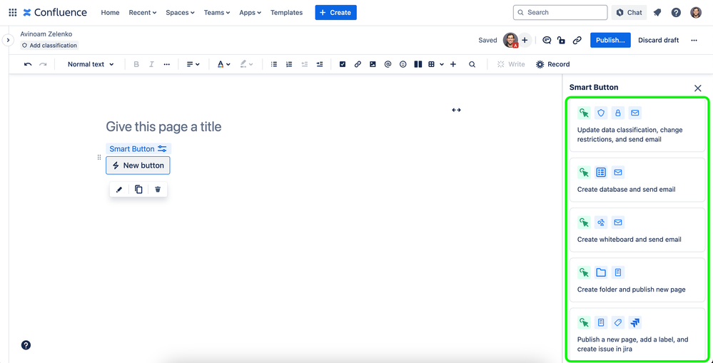Open the text color dropdown

(x=223, y=64)
